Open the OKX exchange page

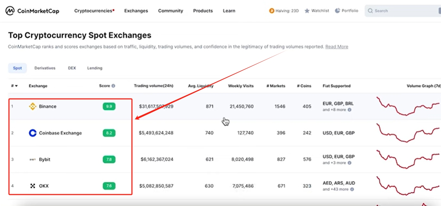coord(44,186)
